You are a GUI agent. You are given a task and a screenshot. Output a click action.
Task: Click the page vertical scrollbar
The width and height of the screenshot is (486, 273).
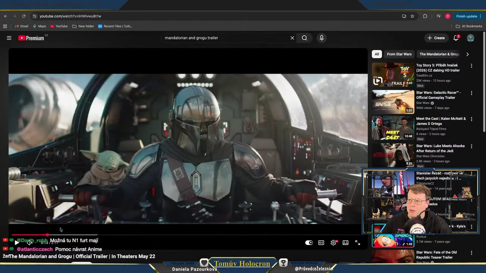[x=484, y=82]
